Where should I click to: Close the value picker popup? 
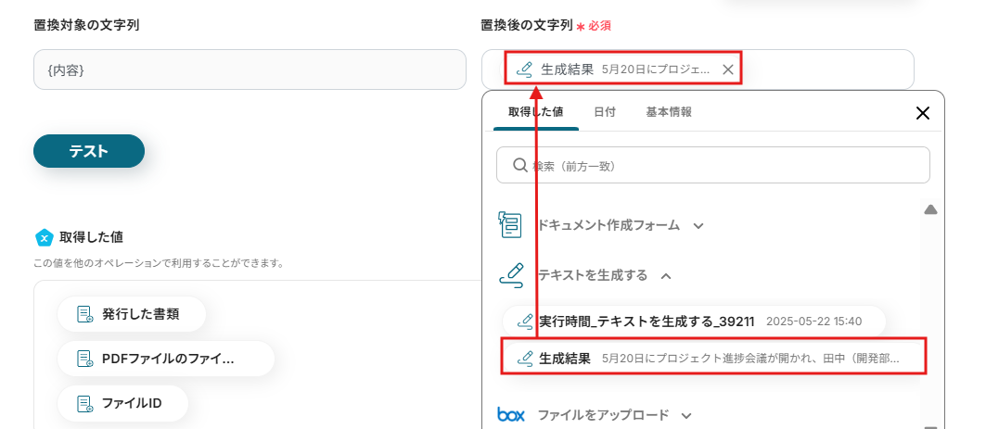922,113
